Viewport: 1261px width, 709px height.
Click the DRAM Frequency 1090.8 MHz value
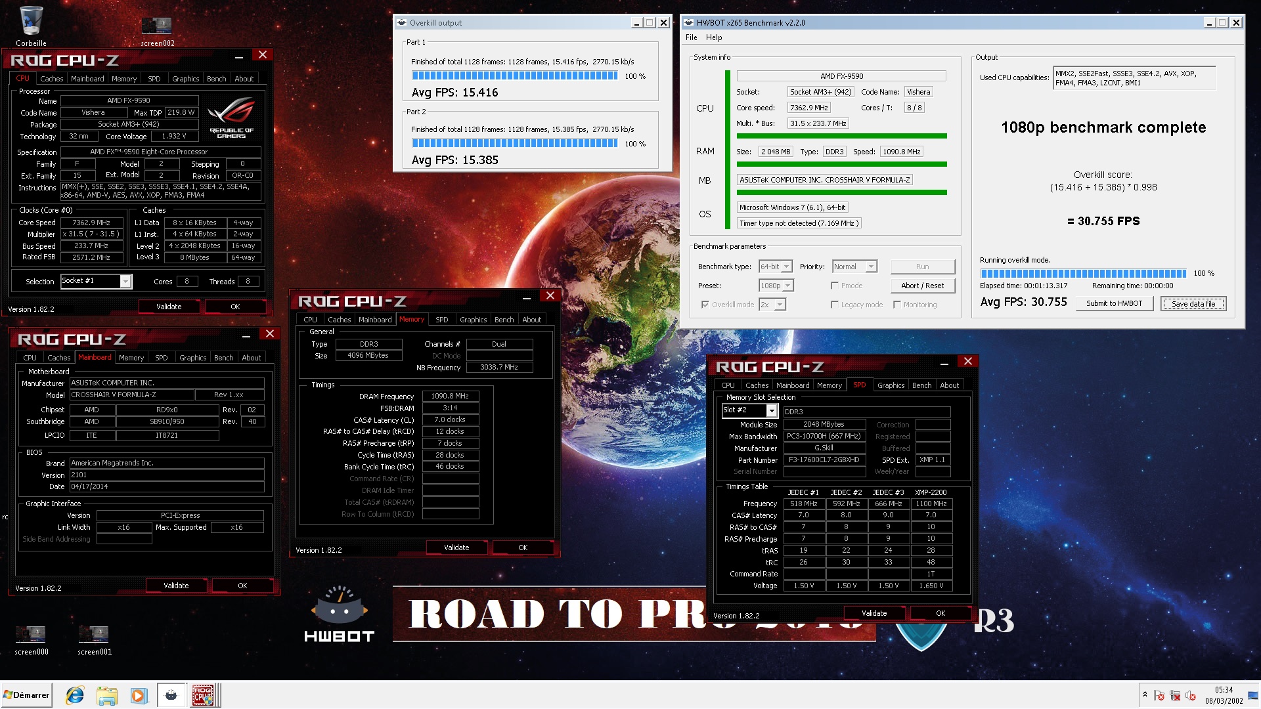point(450,397)
